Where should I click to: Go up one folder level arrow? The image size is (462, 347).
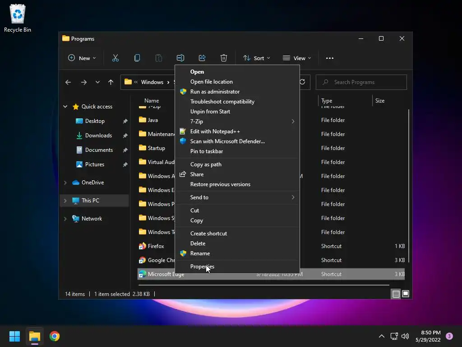(x=111, y=82)
